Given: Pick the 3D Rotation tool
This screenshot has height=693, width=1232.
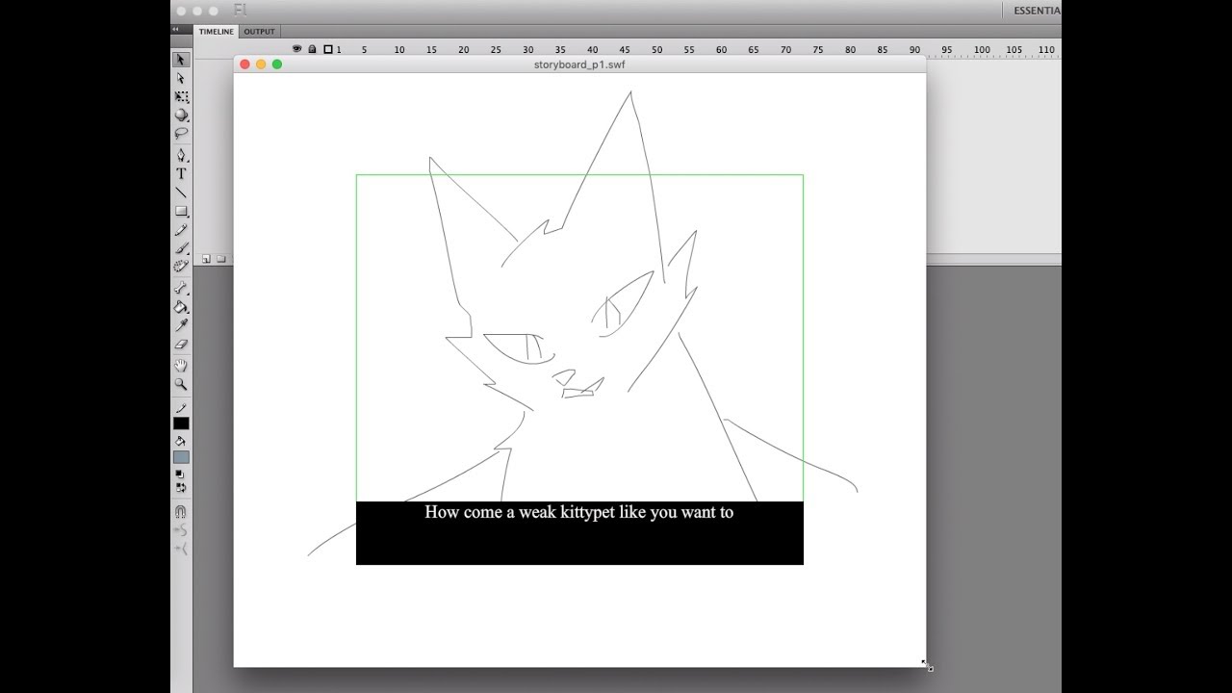Looking at the screenshot, I should click(181, 115).
